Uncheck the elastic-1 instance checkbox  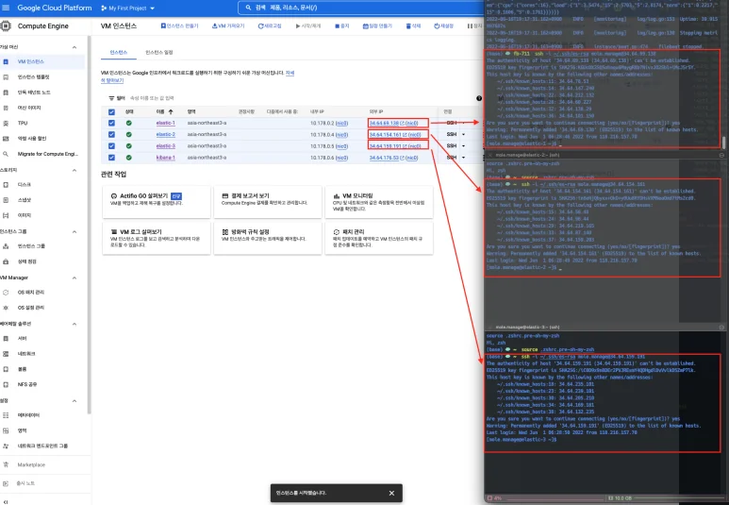112,123
